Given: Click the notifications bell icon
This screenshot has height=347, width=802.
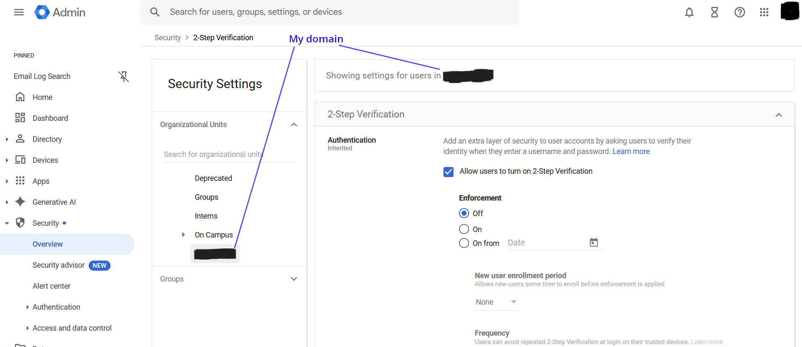Looking at the screenshot, I should 689,12.
